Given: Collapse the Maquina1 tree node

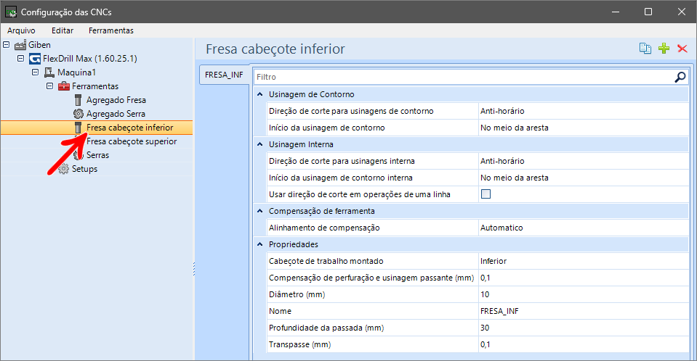Looking at the screenshot, I should click(35, 72).
